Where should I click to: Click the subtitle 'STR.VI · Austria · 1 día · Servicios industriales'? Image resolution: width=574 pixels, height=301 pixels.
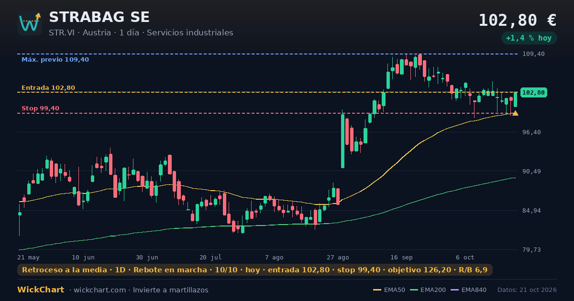pyautogui.click(x=141, y=33)
